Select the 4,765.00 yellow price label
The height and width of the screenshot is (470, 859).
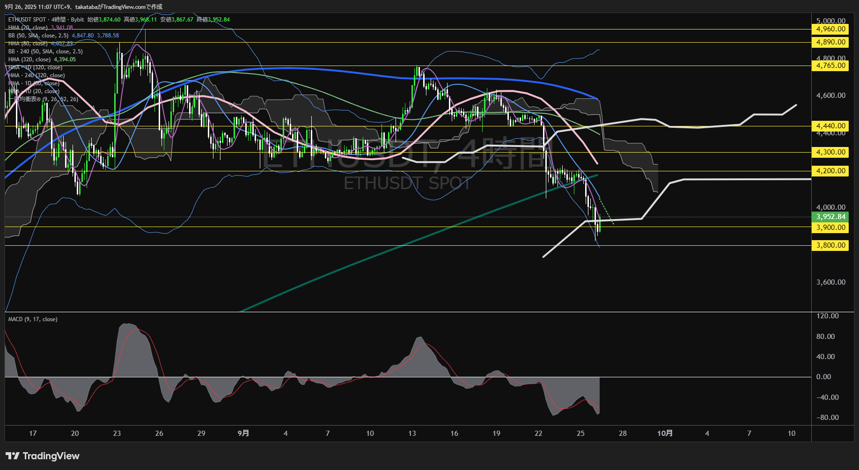coord(830,66)
